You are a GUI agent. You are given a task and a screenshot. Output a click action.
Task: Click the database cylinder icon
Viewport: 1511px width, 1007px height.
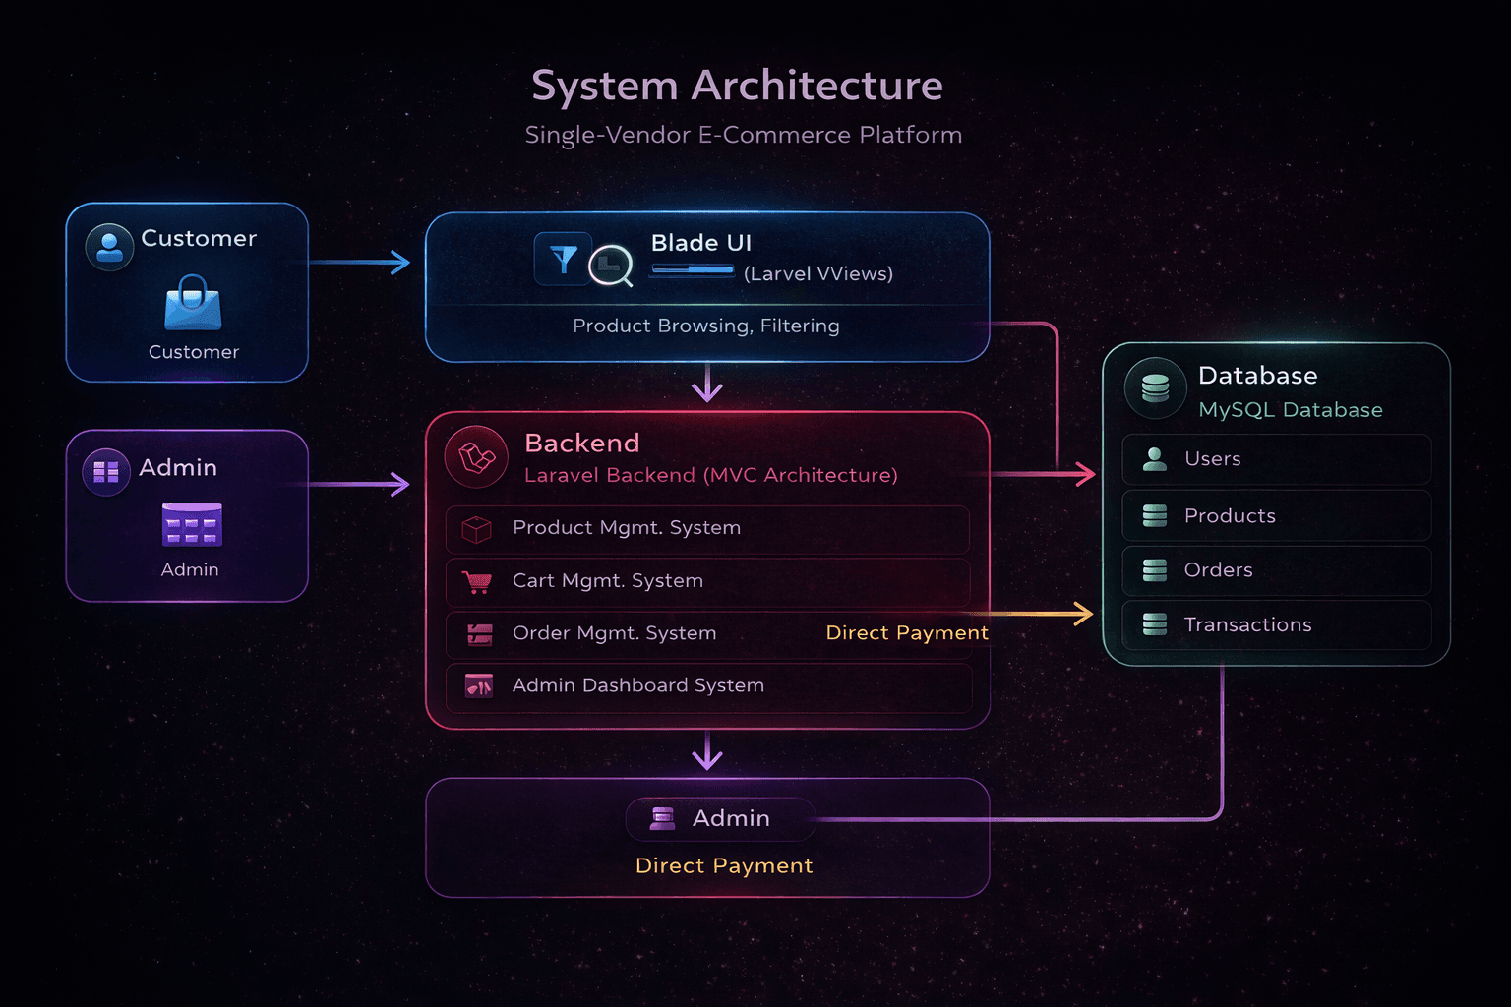[1156, 388]
